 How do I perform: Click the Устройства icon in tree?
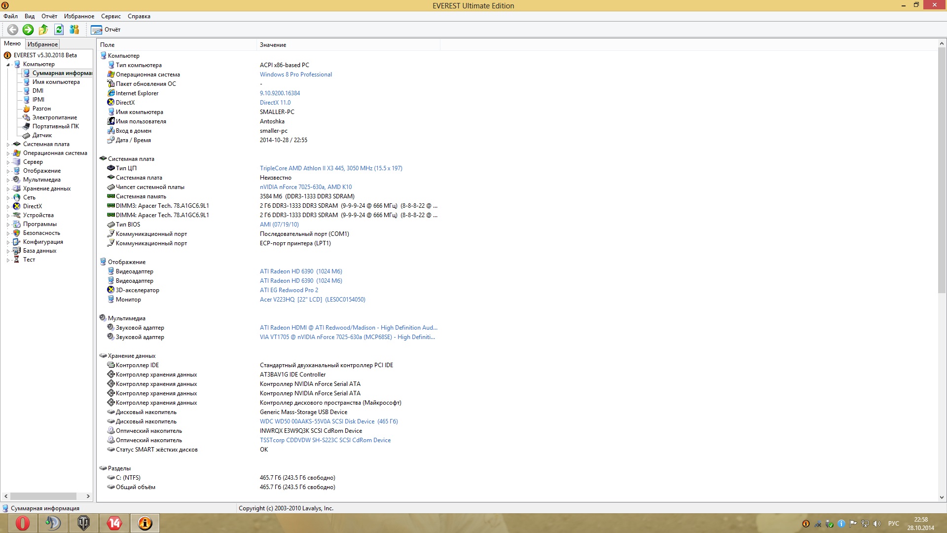point(17,215)
